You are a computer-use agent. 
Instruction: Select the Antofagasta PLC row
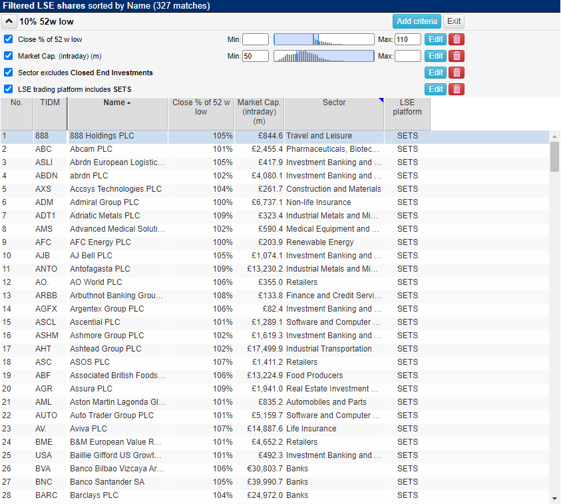(275, 269)
